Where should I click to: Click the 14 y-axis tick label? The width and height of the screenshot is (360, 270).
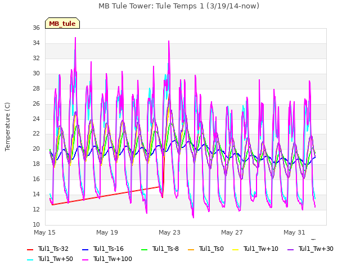coord(36,194)
